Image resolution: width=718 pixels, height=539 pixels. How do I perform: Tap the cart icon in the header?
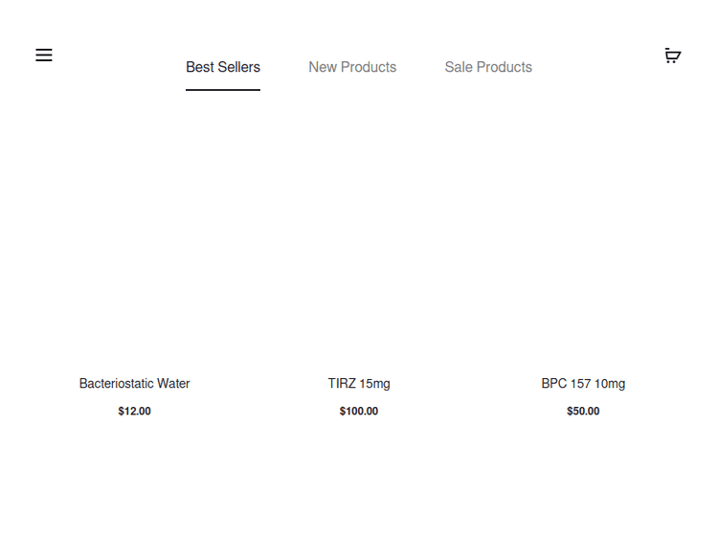tap(672, 56)
